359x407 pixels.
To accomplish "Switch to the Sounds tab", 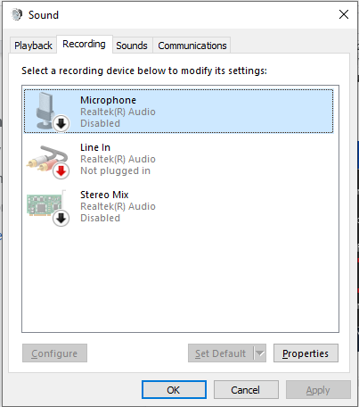I will coord(132,46).
